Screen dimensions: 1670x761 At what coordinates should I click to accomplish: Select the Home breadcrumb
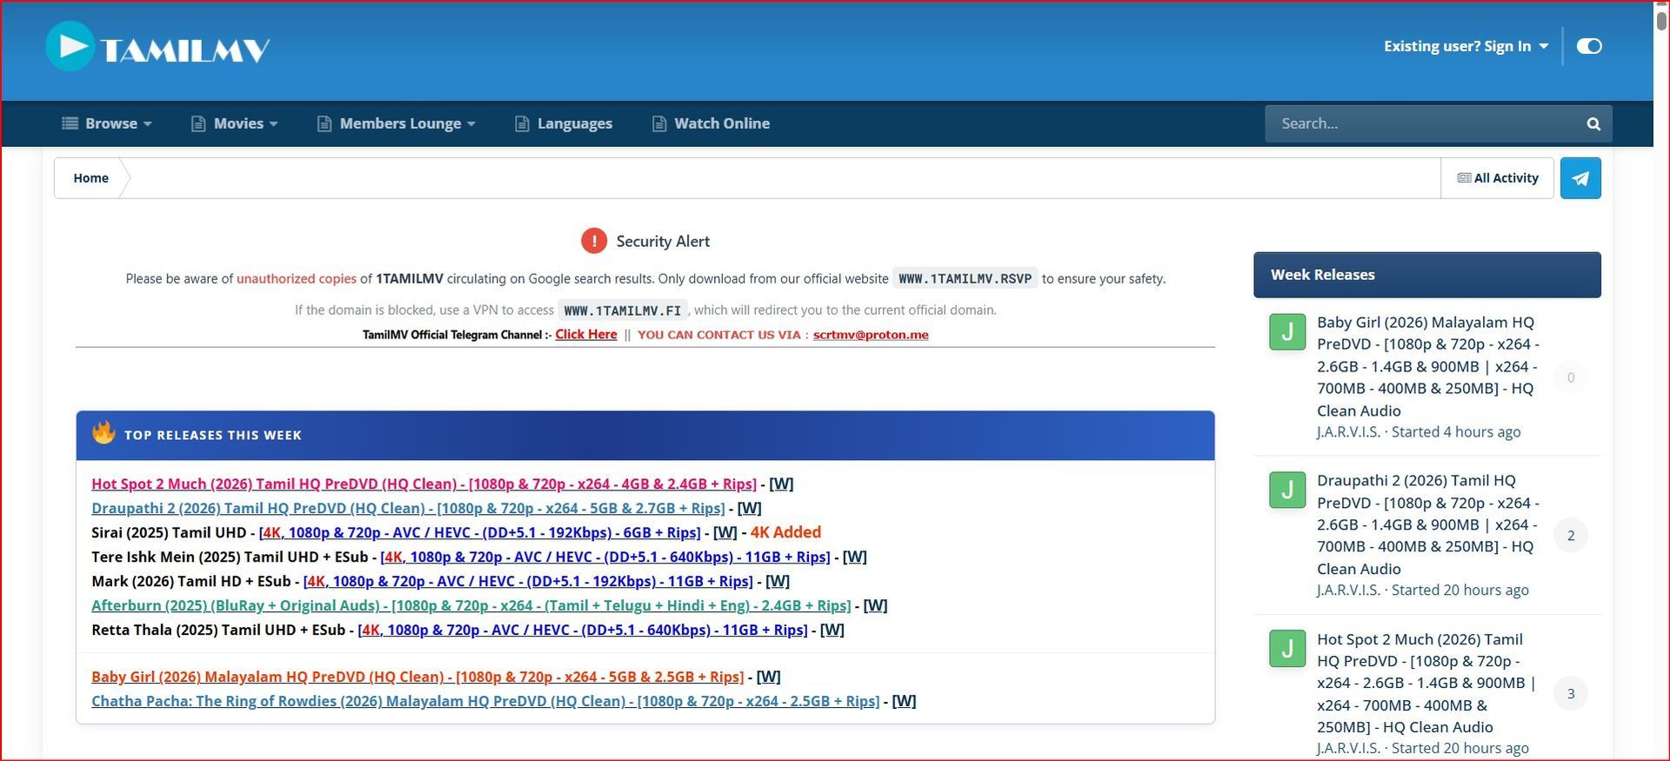coord(90,178)
